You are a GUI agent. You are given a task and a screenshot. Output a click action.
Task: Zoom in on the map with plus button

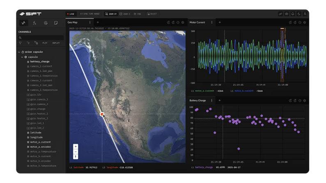pyautogui.click(x=76, y=146)
